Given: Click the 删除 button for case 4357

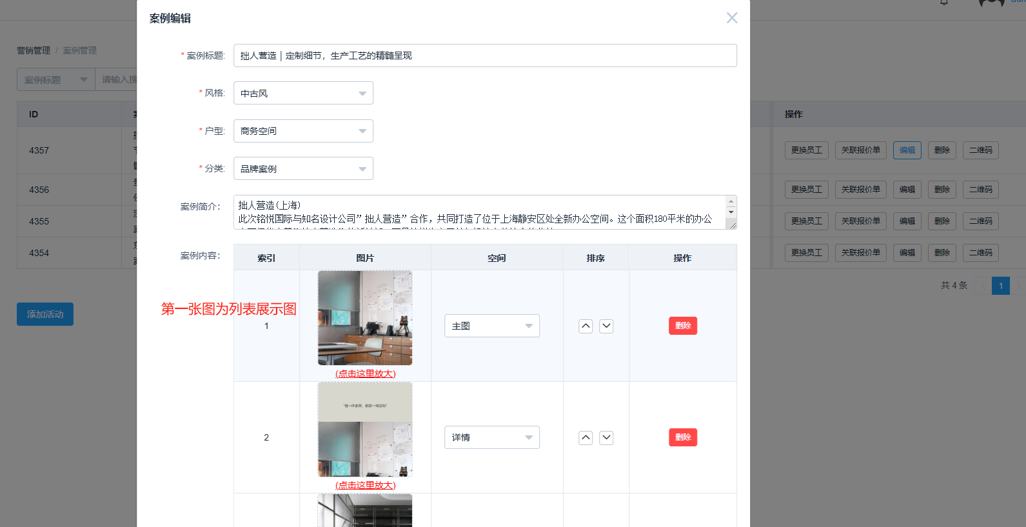Looking at the screenshot, I should point(942,150).
